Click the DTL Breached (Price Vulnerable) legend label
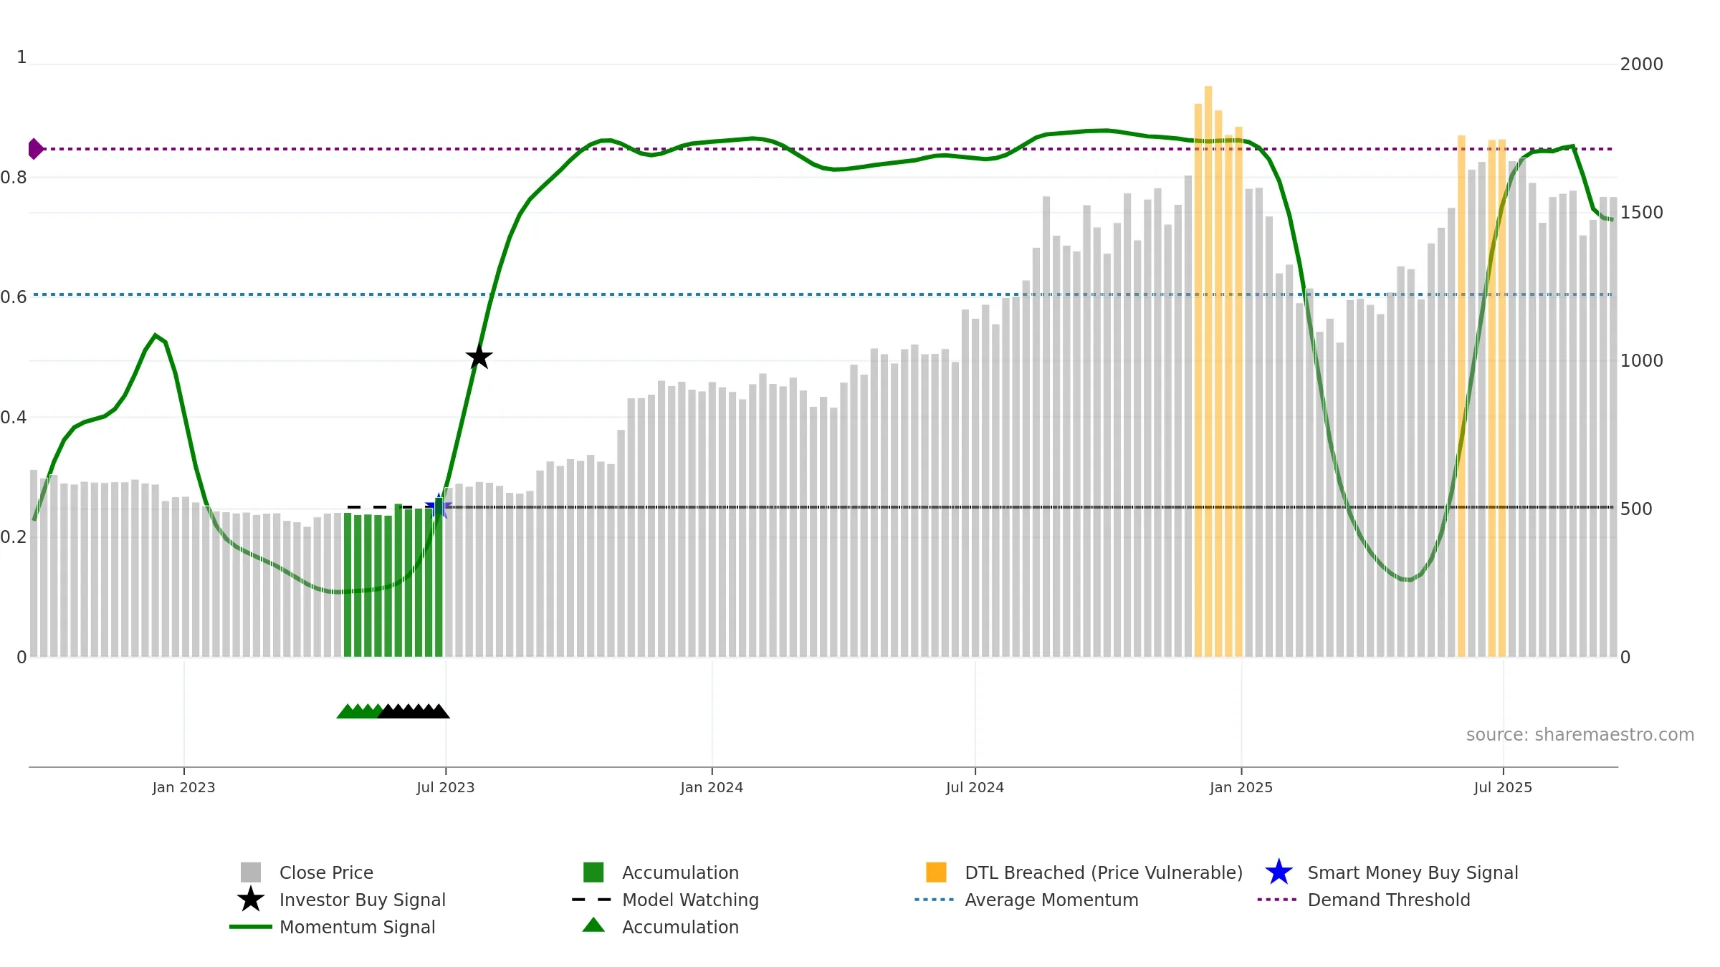The height and width of the screenshot is (967, 1720). point(1104,872)
